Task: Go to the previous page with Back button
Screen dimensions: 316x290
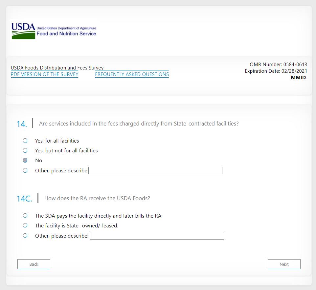Action: pyautogui.click(x=34, y=264)
